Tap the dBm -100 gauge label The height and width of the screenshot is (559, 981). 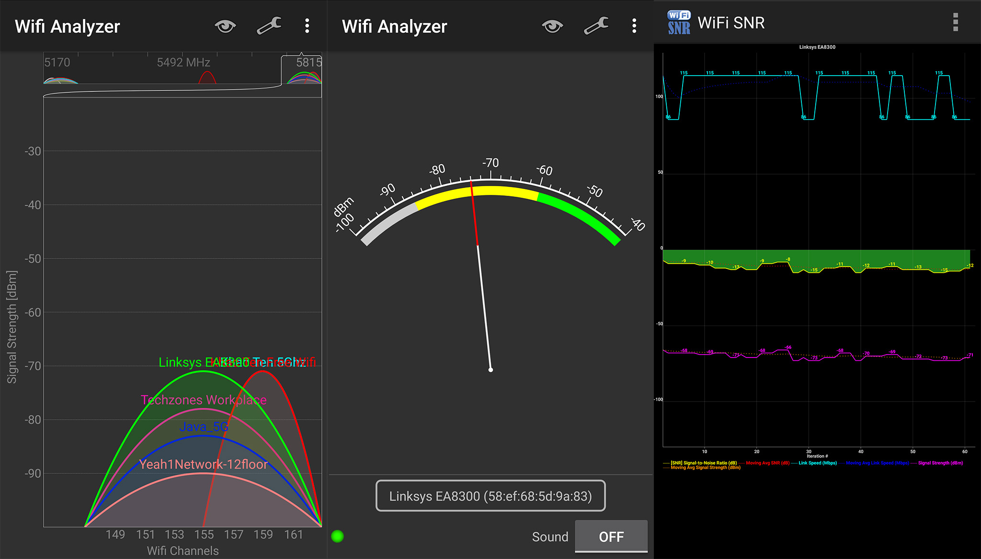344,214
